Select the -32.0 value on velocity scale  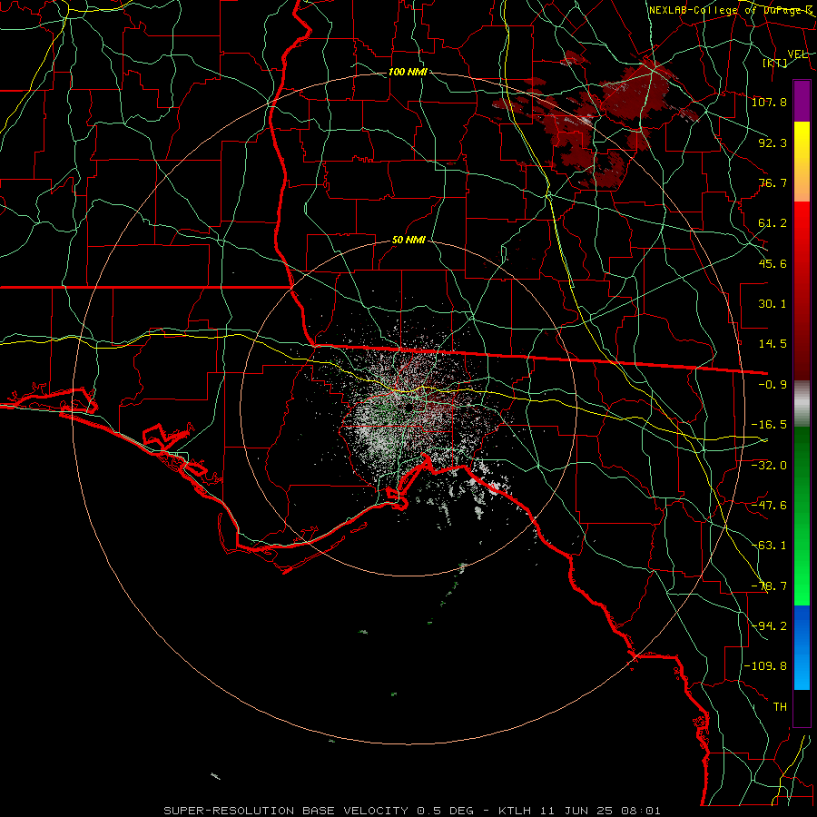pos(769,466)
